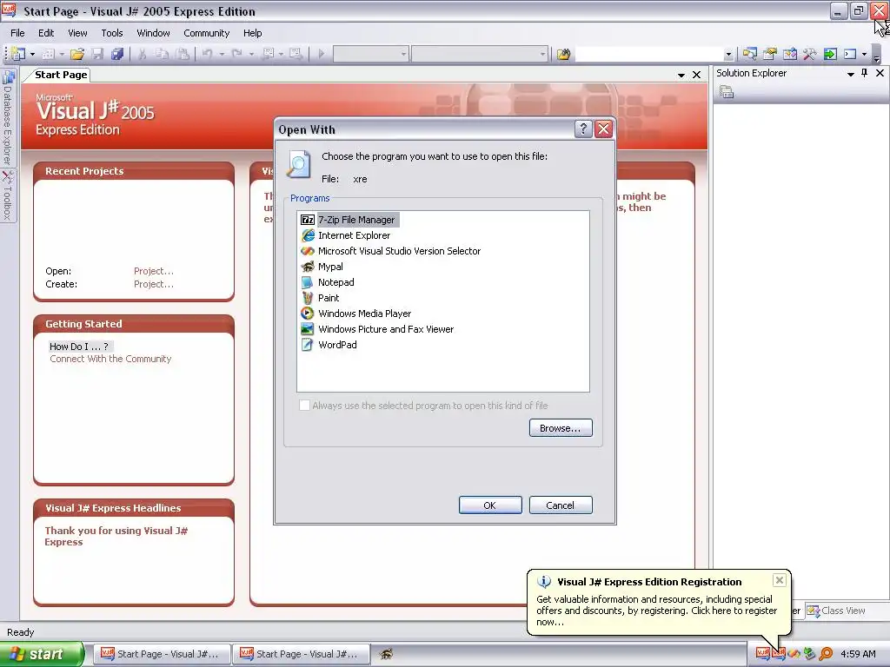This screenshot has height=667, width=890.
Task: Open the Community menu
Action: coord(207,33)
